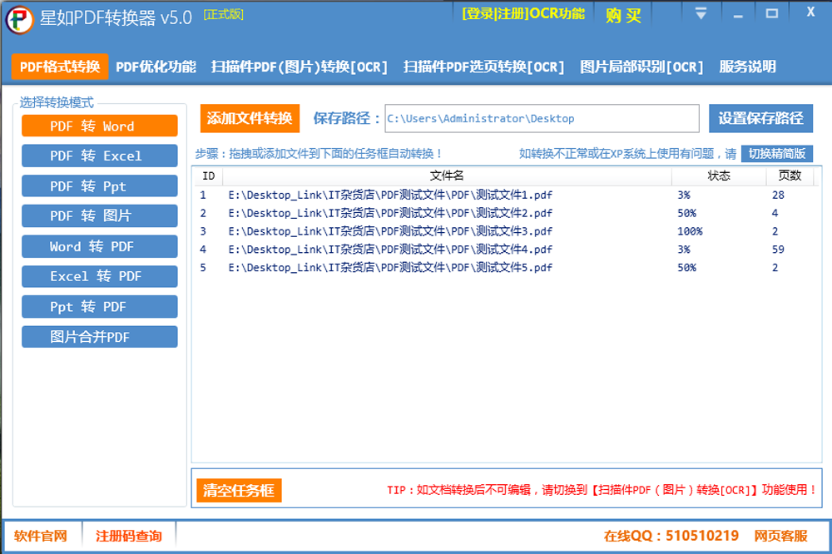Open the 图片局部识别[OCR] tab
This screenshot has width=832, height=554.
point(641,67)
